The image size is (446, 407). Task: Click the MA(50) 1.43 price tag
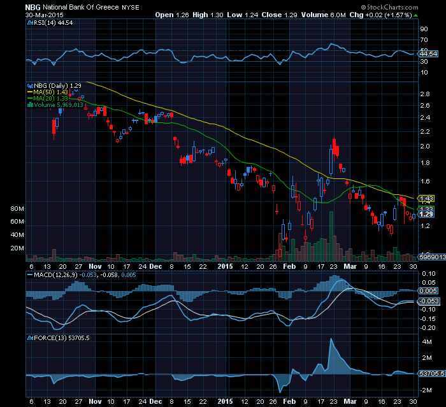426,198
